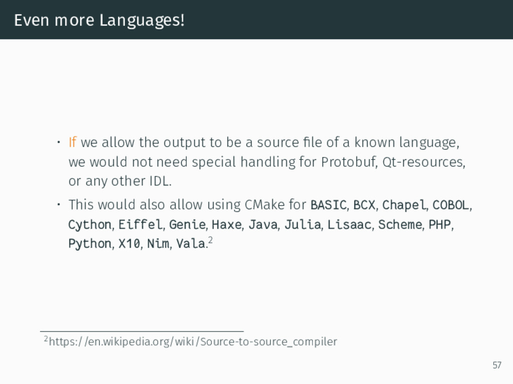513x384 pixels.
Task: Click the word CMake
Action: coord(265,205)
